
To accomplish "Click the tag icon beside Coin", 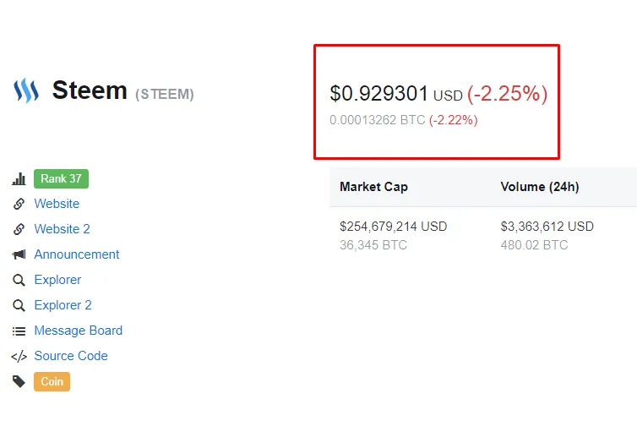I will coord(19,381).
